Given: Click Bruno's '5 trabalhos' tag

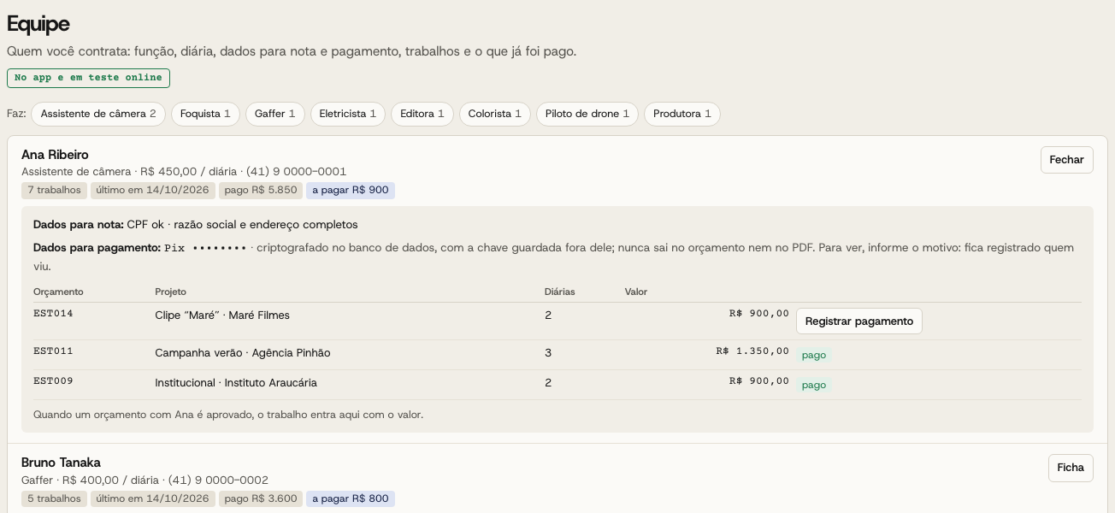Looking at the screenshot, I should click(55, 498).
